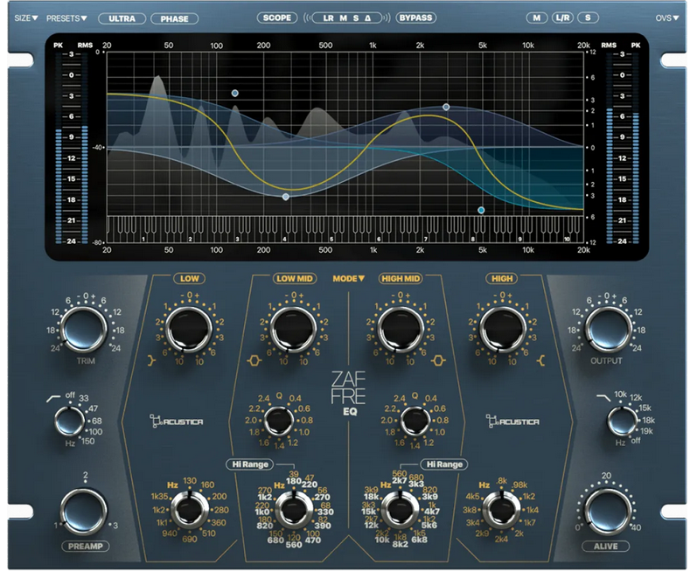Click the LOW MID gain knob
Viewport: 690px width, 572px height.
(x=293, y=330)
